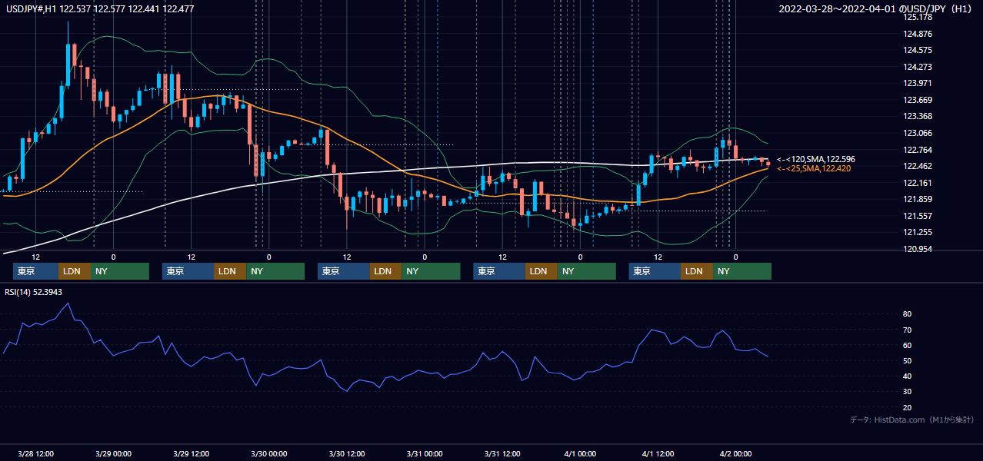Select price level 124.575 on axis
The width and height of the screenshot is (983, 461).
[x=917, y=51]
